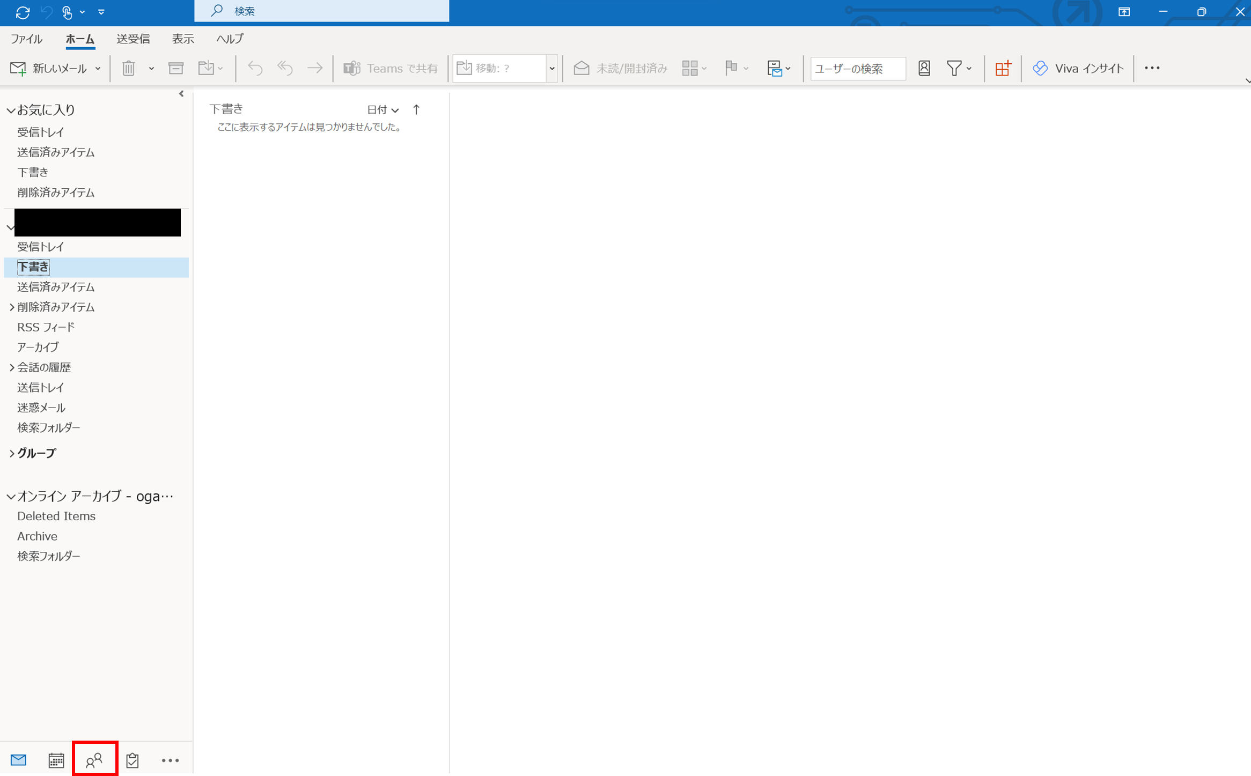Image resolution: width=1251 pixels, height=776 pixels.
Task: Open the 日付 sort dropdown
Action: (382, 110)
